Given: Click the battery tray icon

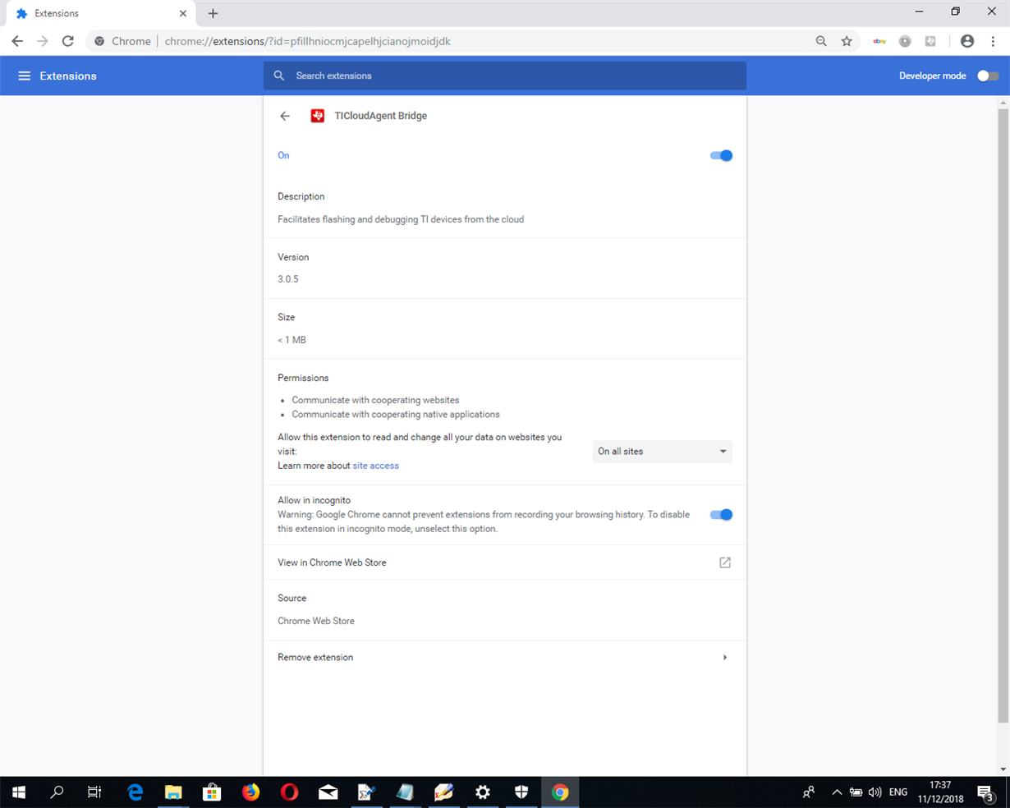Looking at the screenshot, I should pos(856,792).
